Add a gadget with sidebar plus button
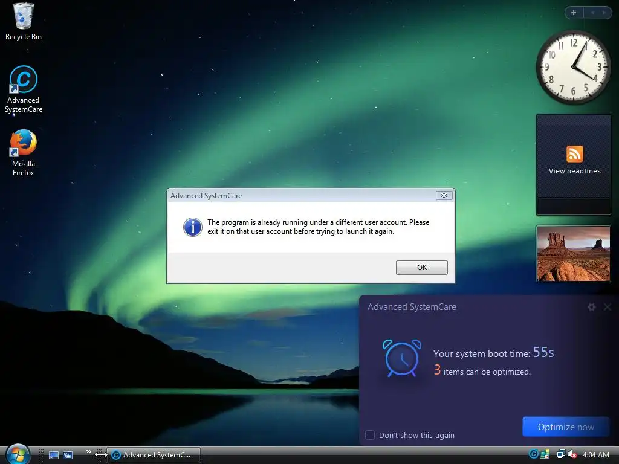Screen dimensions: 619x464 (574, 13)
